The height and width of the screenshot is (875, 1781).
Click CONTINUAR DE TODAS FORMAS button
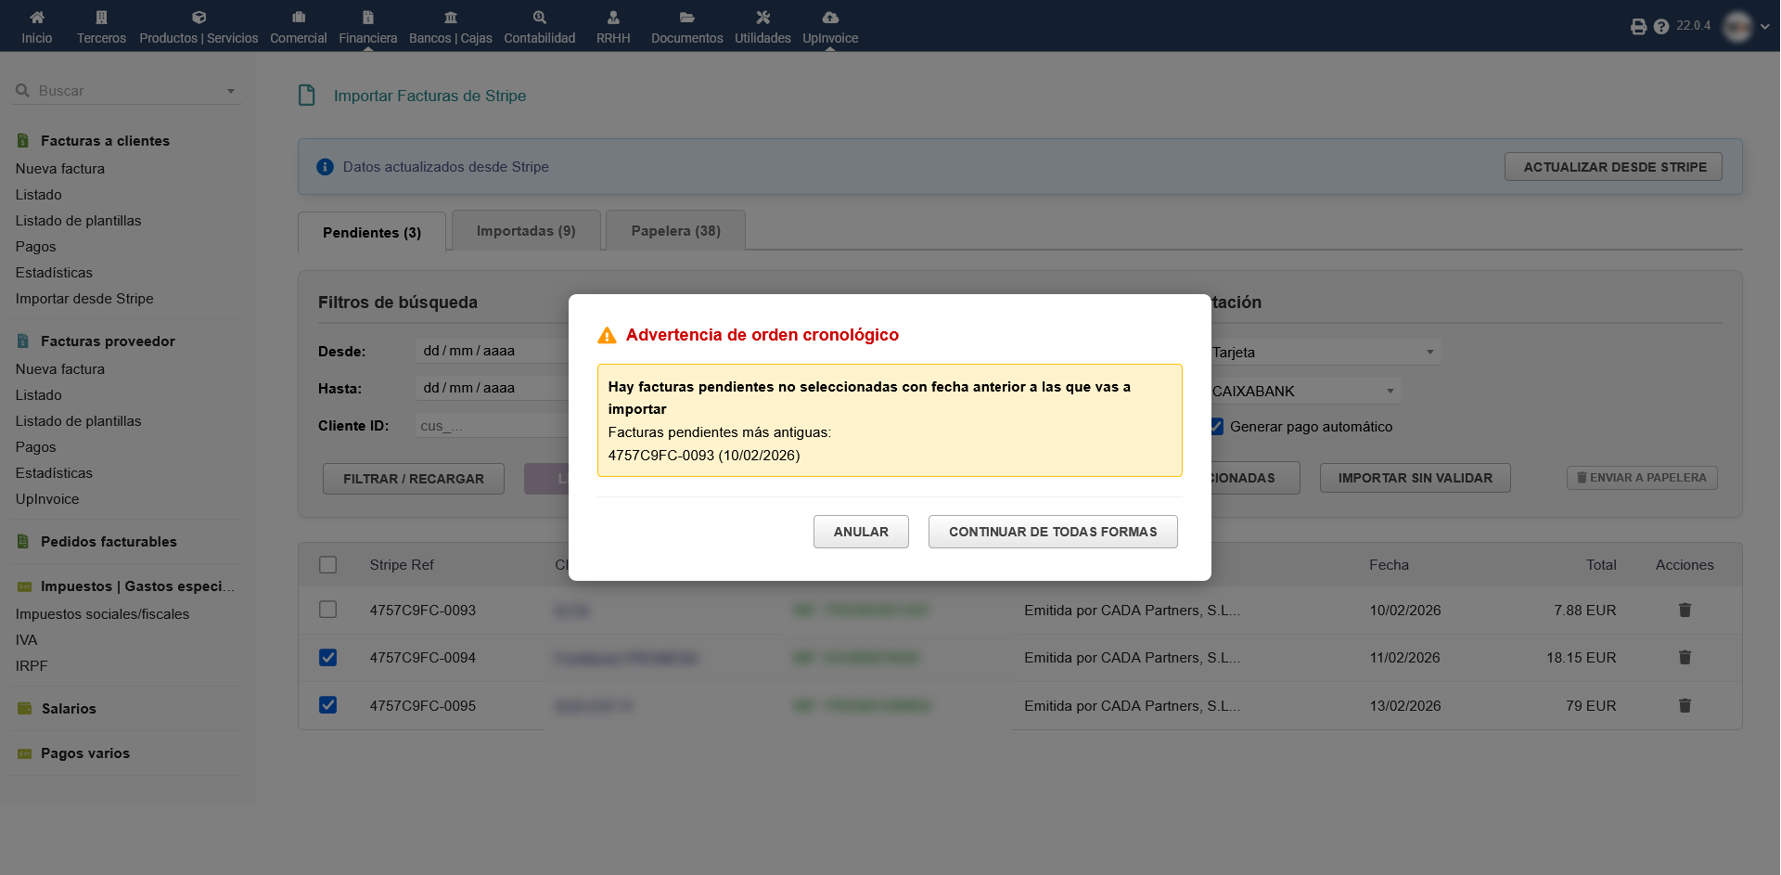[1053, 532]
